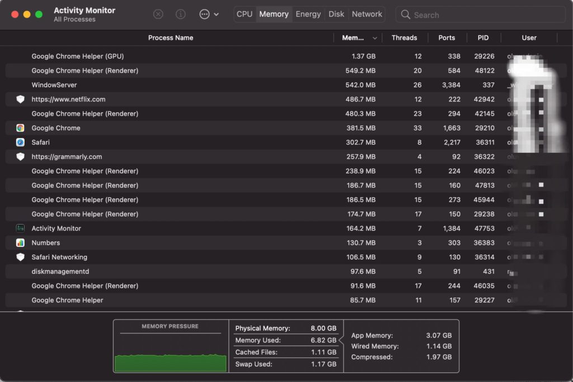Click the Google Chrome app icon

[21, 128]
